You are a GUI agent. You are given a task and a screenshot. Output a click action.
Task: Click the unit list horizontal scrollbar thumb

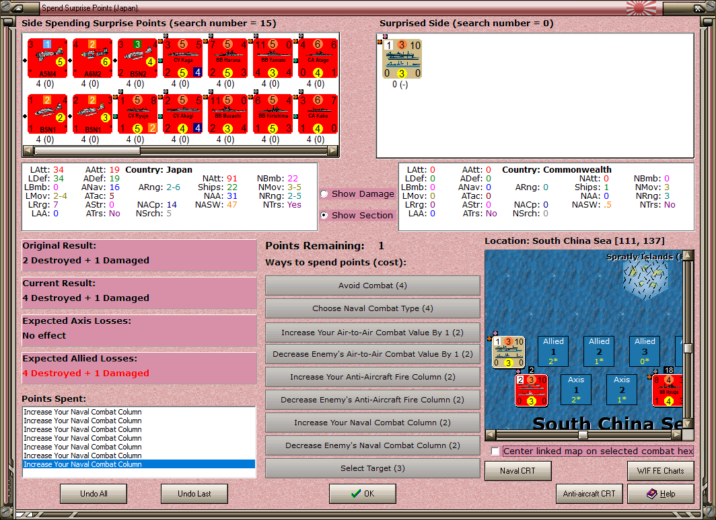click(87, 150)
